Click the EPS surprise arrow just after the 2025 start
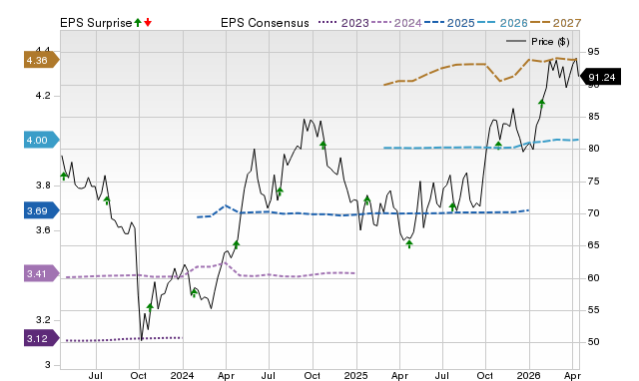 (366, 199)
